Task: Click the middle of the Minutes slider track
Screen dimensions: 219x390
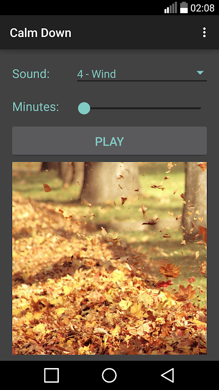Action: pos(142,108)
